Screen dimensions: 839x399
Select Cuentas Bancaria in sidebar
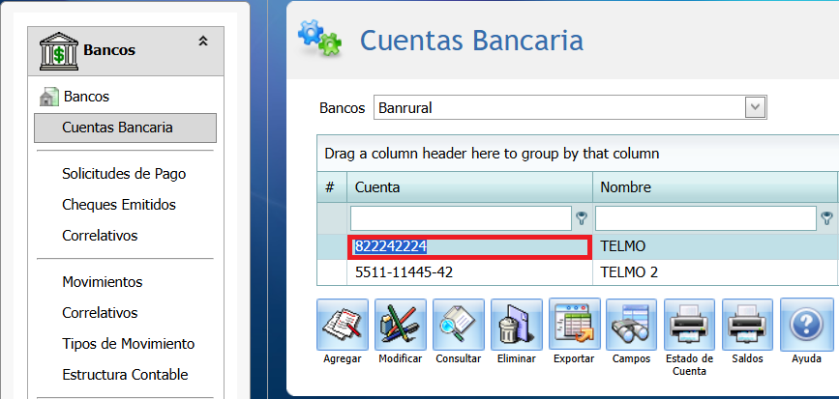click(125, 128)
